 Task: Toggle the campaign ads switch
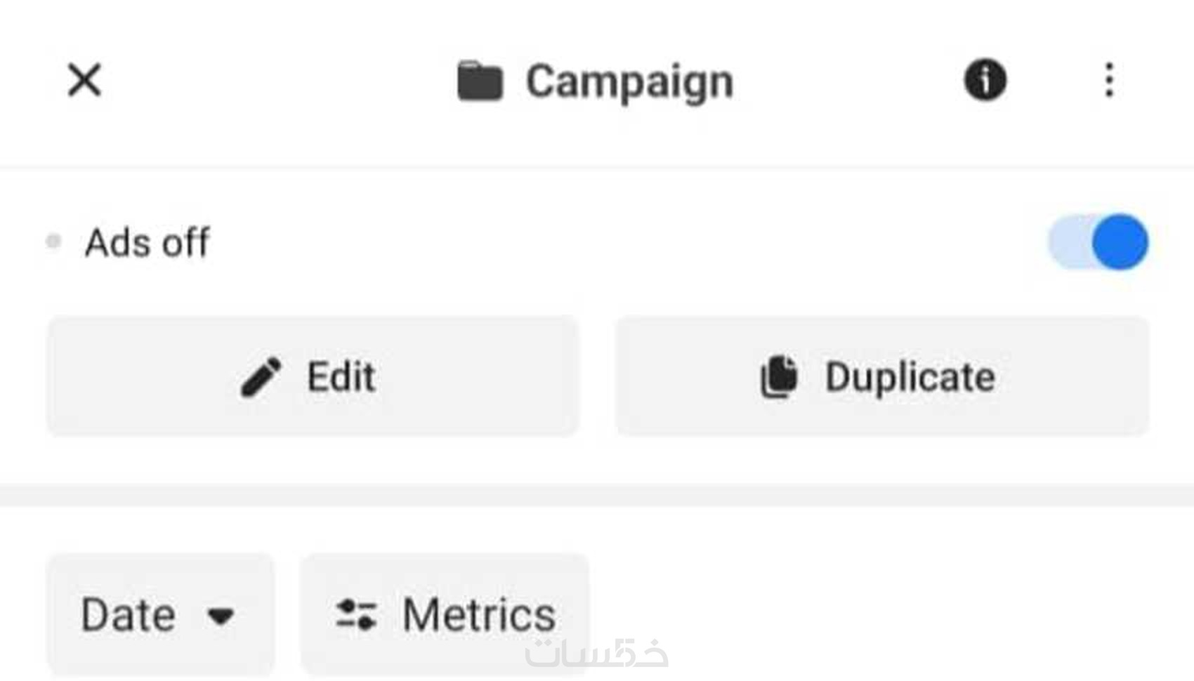[1098, 242]
